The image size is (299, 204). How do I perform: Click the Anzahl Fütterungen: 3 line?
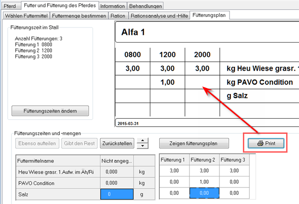39,39
